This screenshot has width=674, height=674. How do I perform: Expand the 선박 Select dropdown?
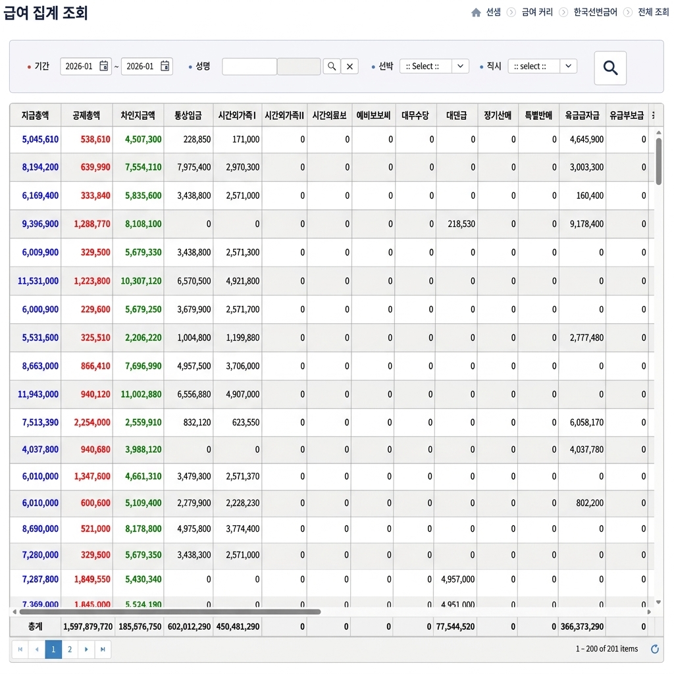click(x=460, y=66)
